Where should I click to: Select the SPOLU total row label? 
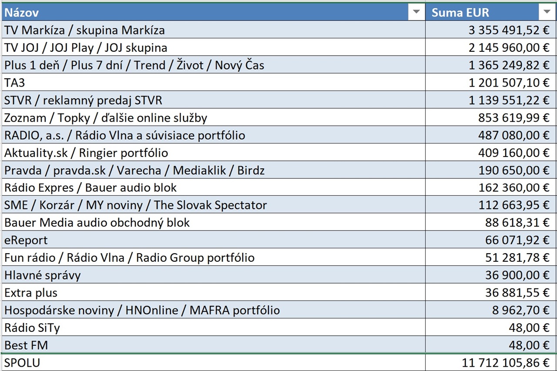[x=212, y=362]
